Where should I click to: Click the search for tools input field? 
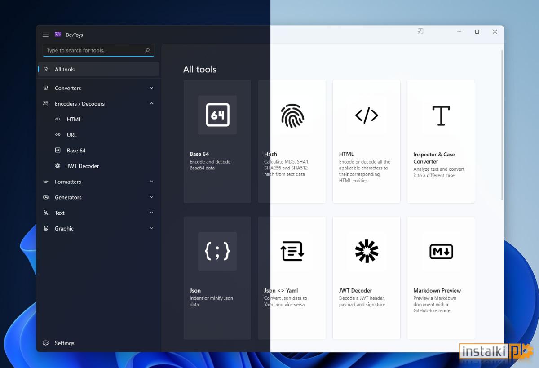coord(98,50)
